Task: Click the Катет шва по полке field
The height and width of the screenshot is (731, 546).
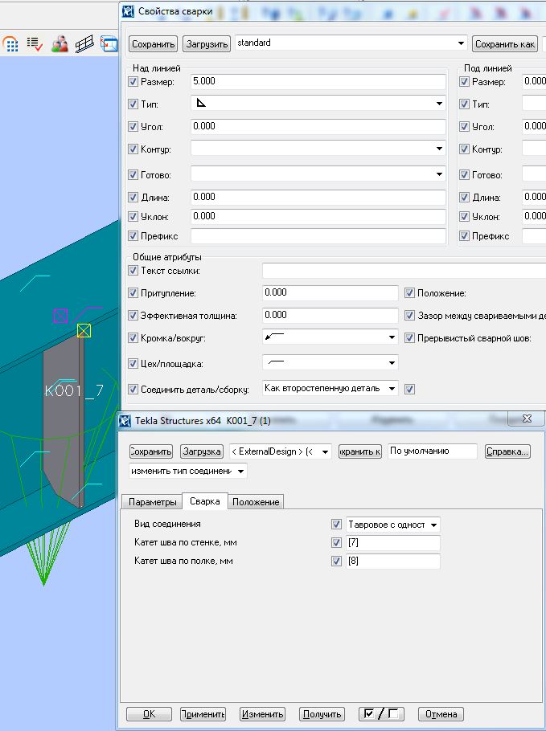Action: click(392, 562)
